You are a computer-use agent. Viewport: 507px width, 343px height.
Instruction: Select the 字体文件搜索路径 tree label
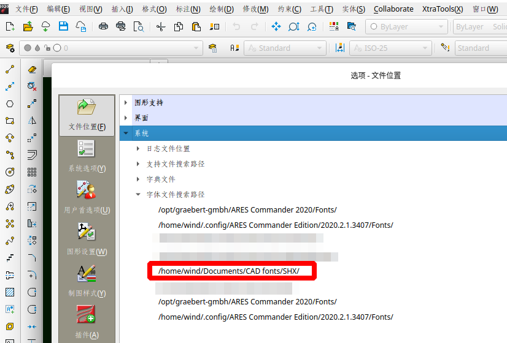176,195
